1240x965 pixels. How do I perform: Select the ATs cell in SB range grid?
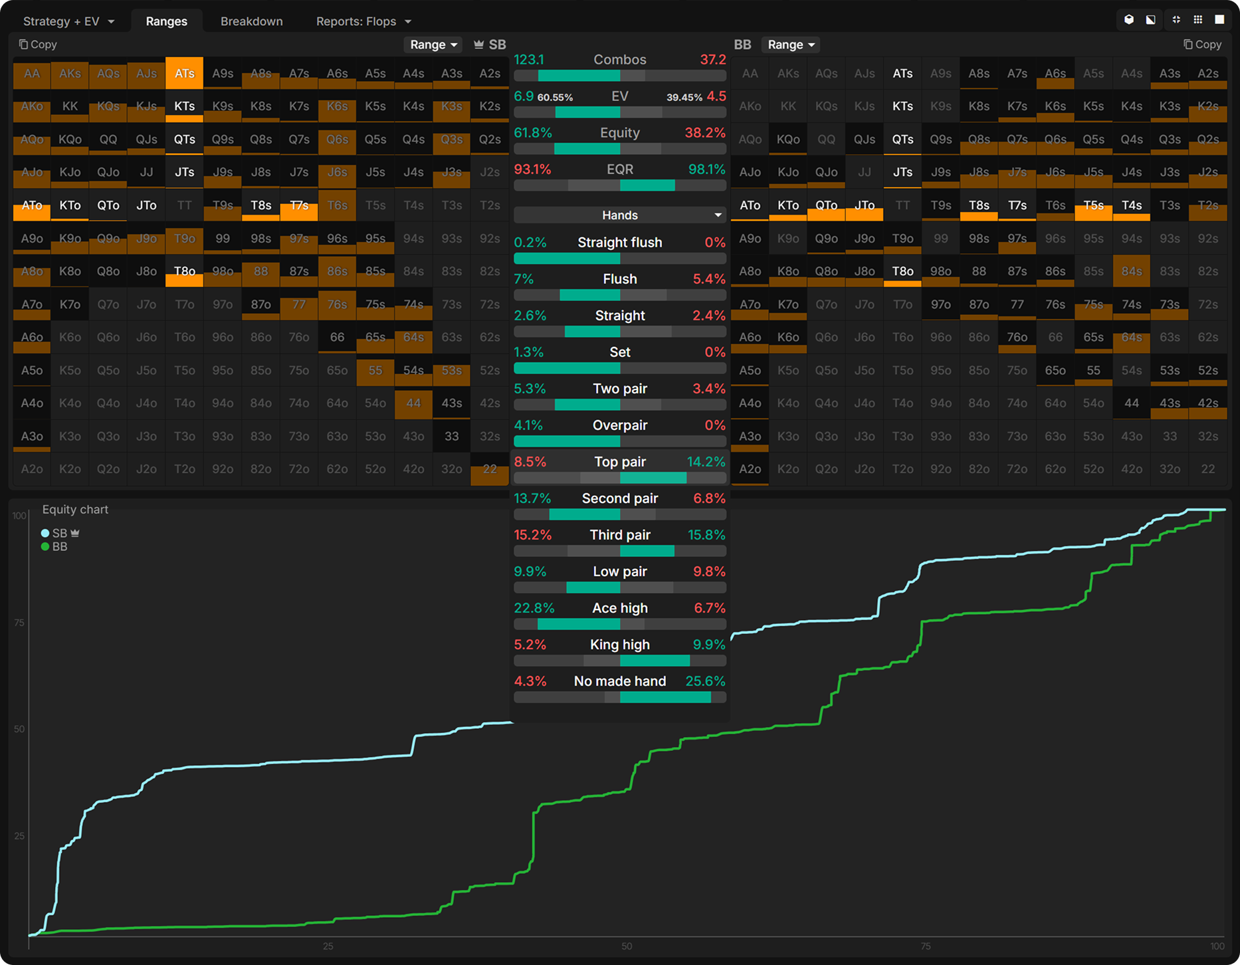184,73
